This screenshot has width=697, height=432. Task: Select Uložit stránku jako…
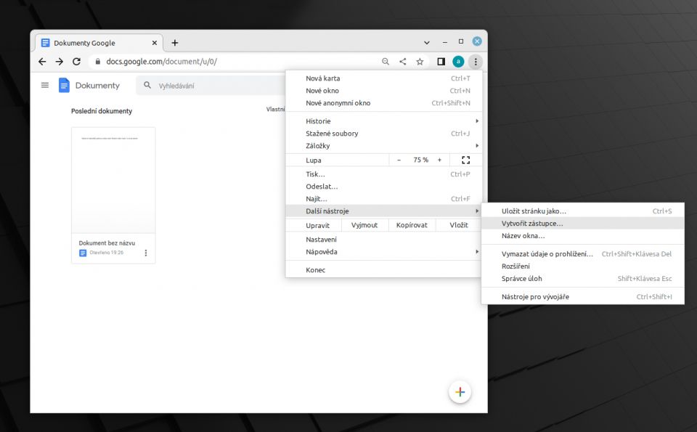(583, 211)
